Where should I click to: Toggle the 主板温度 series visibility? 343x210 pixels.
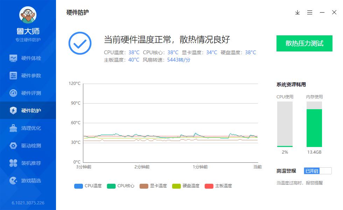(x=218, y=185)
